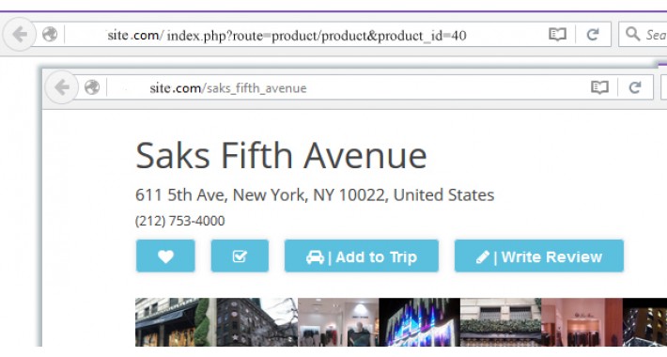Open photo of facade with green hedge

click(x=501, y=322)
